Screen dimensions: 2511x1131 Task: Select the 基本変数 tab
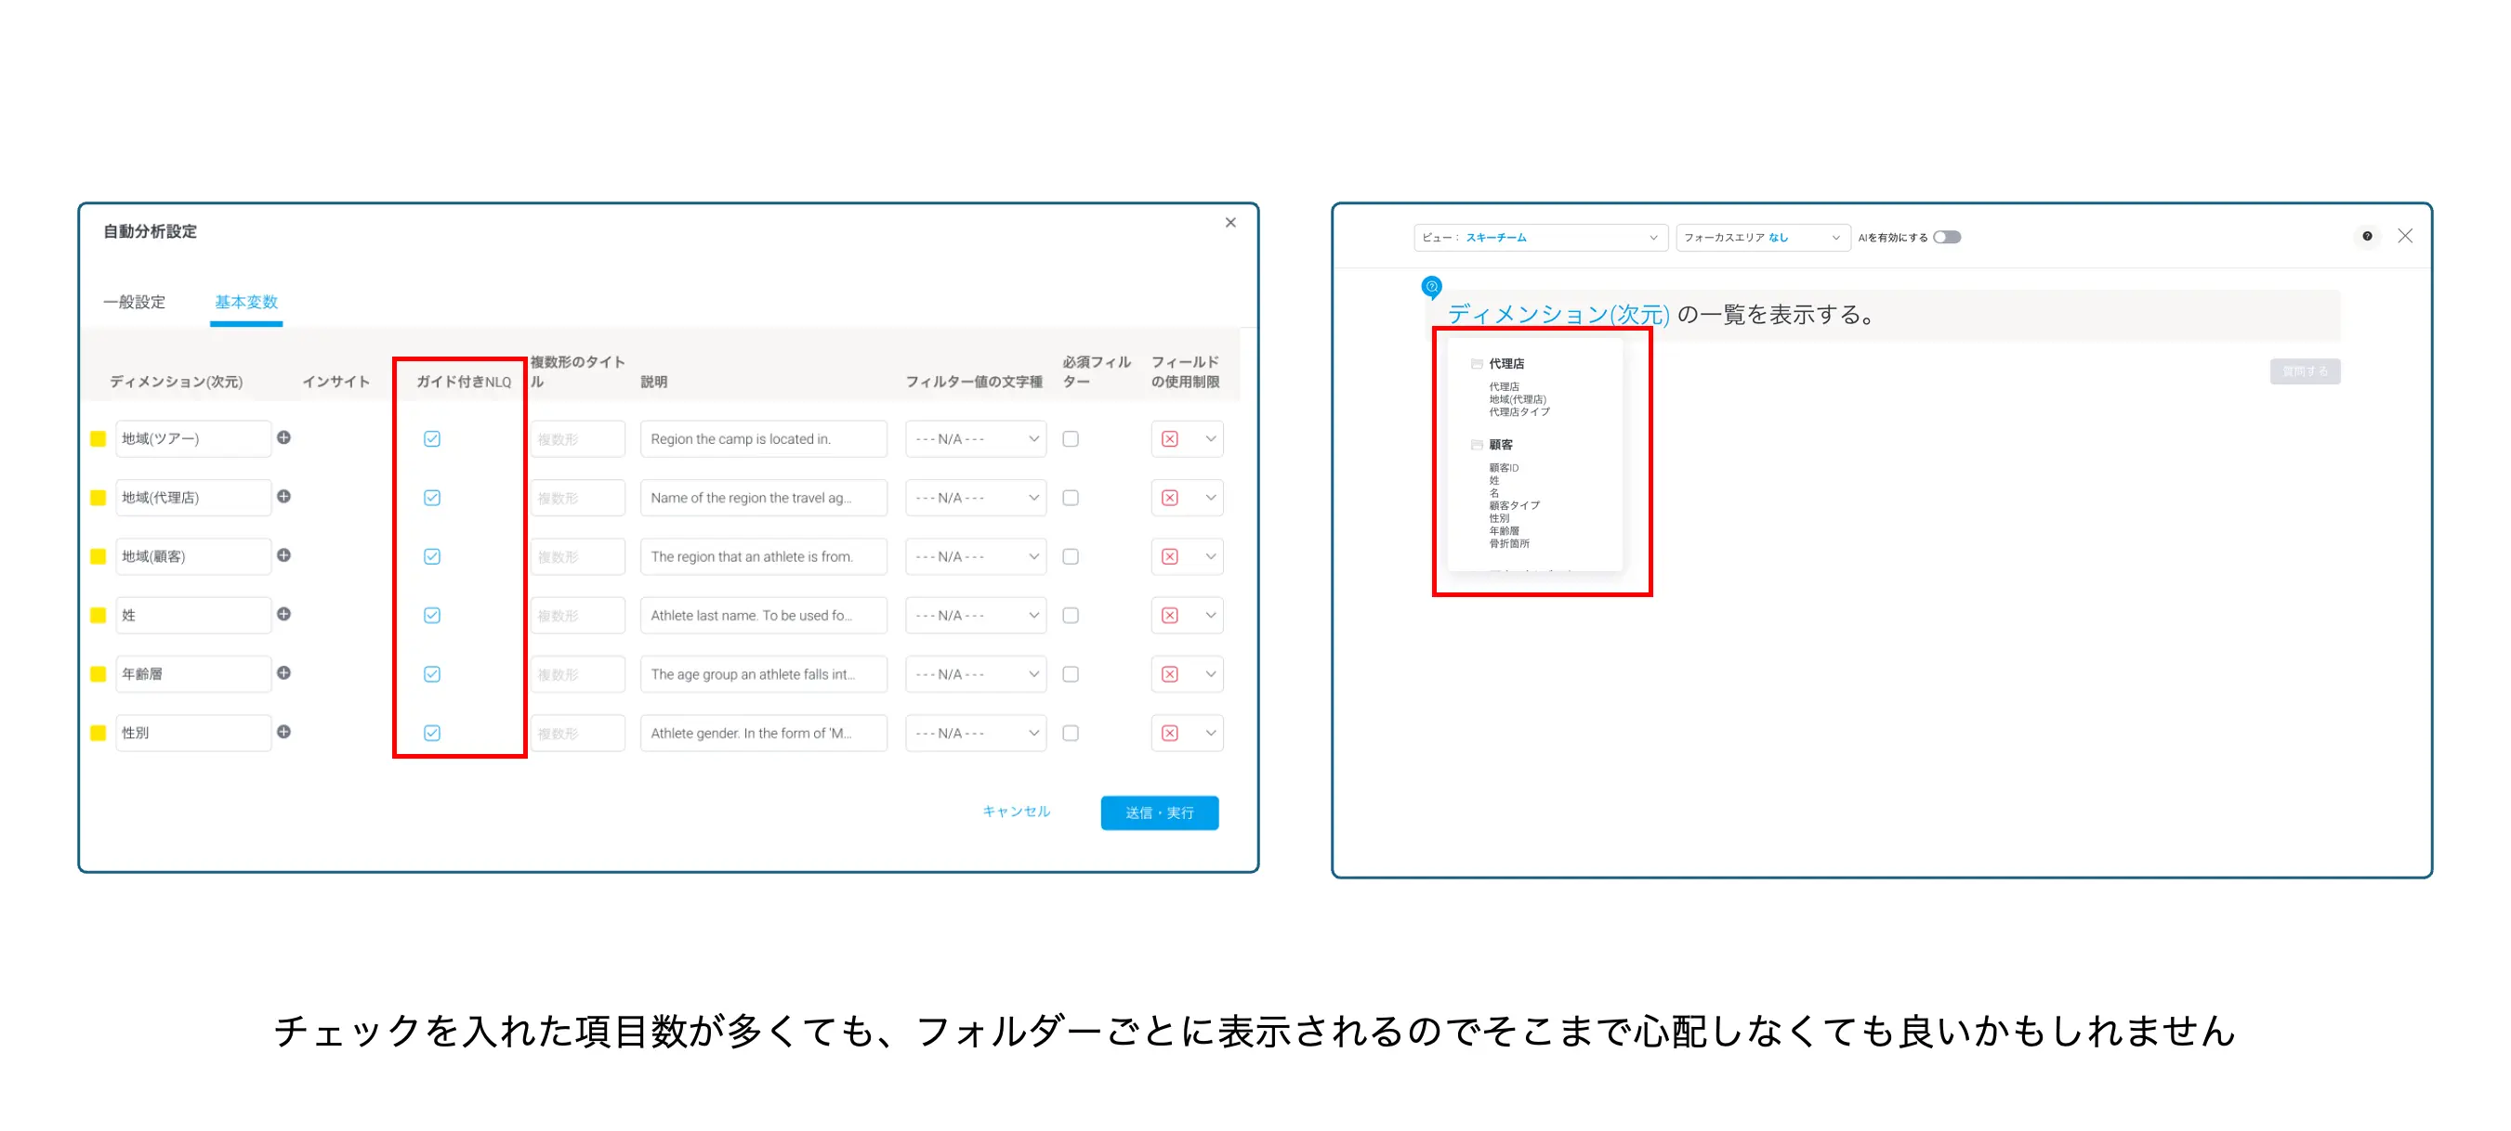coord(245,302)
